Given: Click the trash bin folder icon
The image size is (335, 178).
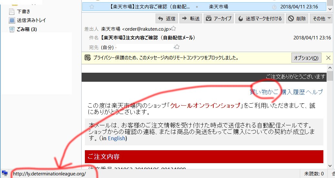Looking at the screenshot, I should (12, 29).
